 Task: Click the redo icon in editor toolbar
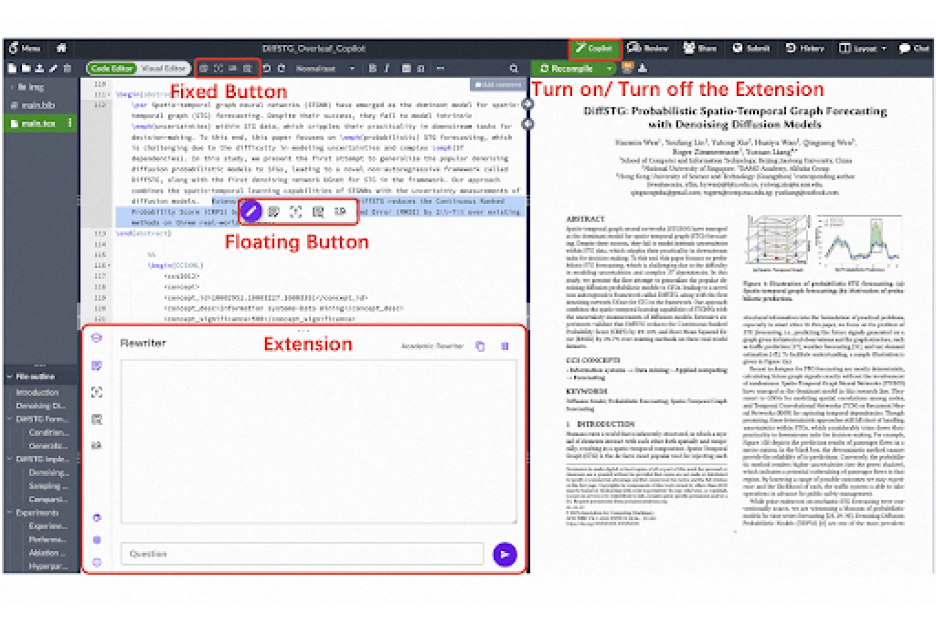(x=281, y=68)
